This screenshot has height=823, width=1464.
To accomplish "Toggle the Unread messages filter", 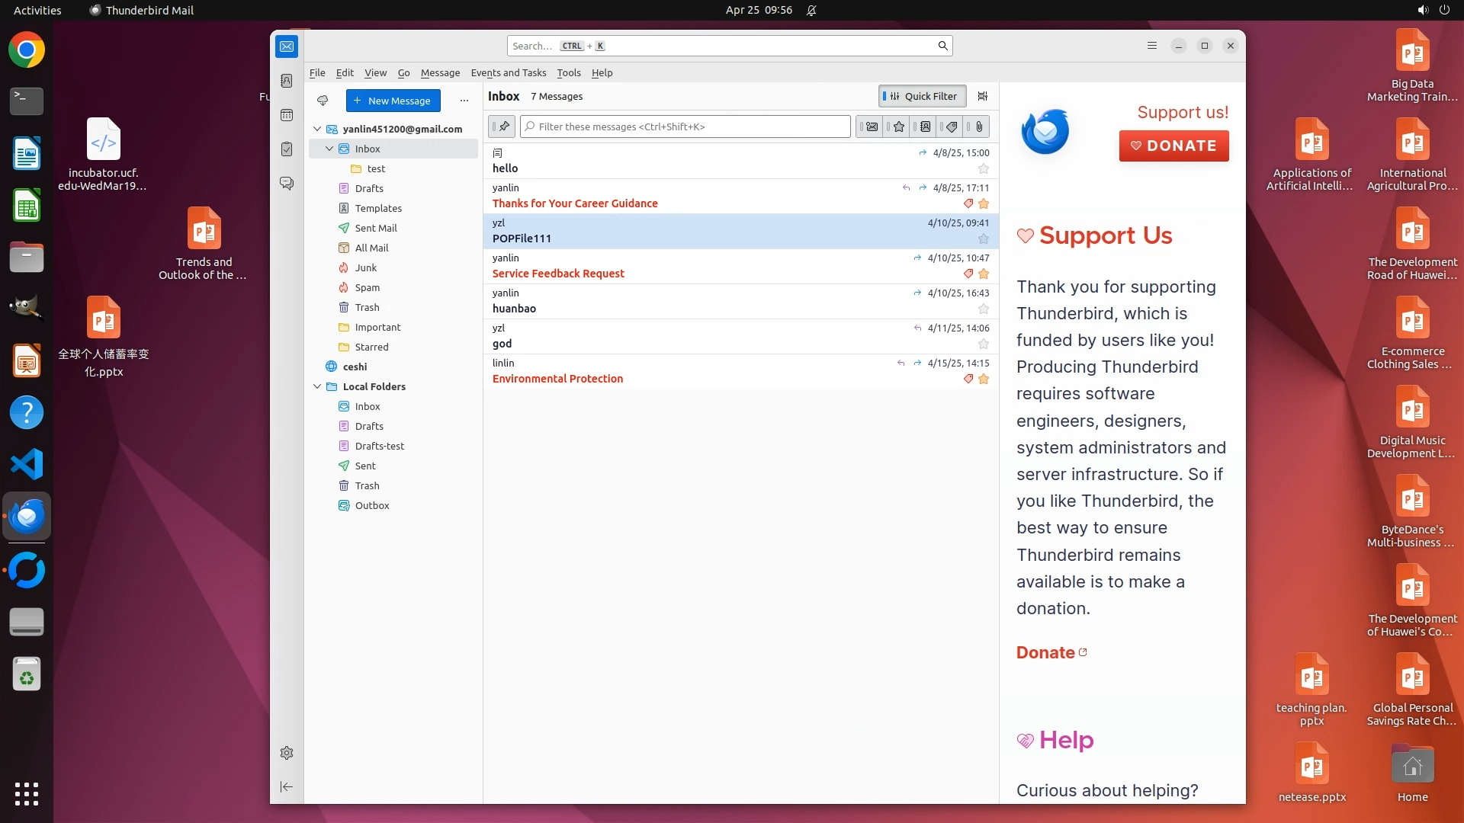I will coord(872,126).
